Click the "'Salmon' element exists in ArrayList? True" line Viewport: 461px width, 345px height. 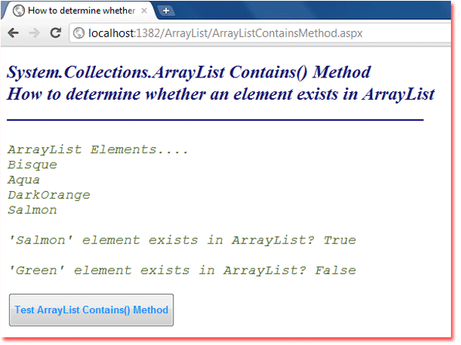pos(183,241)
